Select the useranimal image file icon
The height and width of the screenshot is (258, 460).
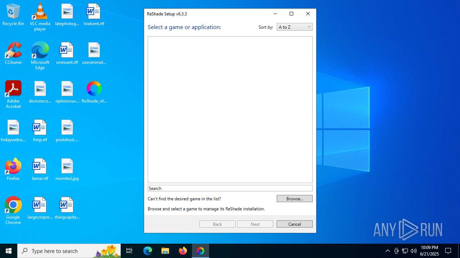[94, 54]
